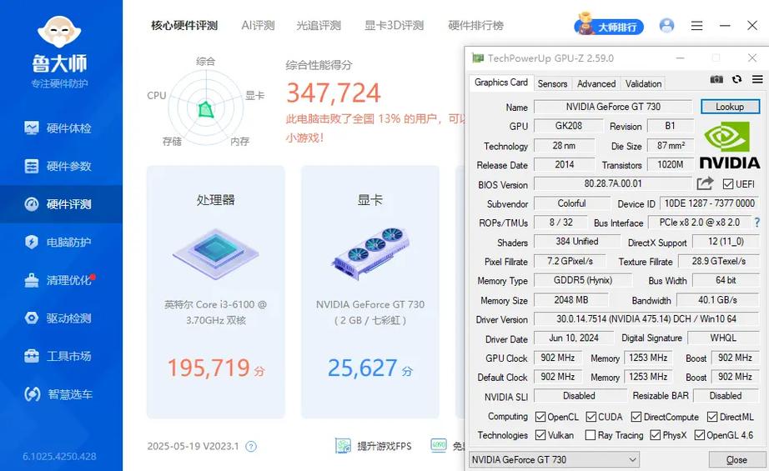Click the 提升游戏FPS icon
The image size is (769, 471).
point(344,446)
